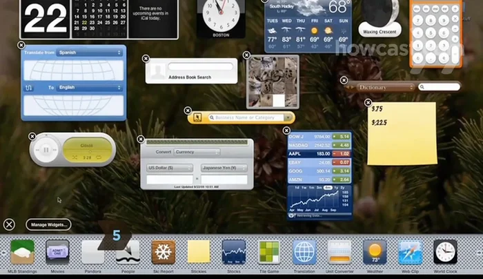Select the 1w range in Stocks chart
Screen dimensions: 483x279
304,188
